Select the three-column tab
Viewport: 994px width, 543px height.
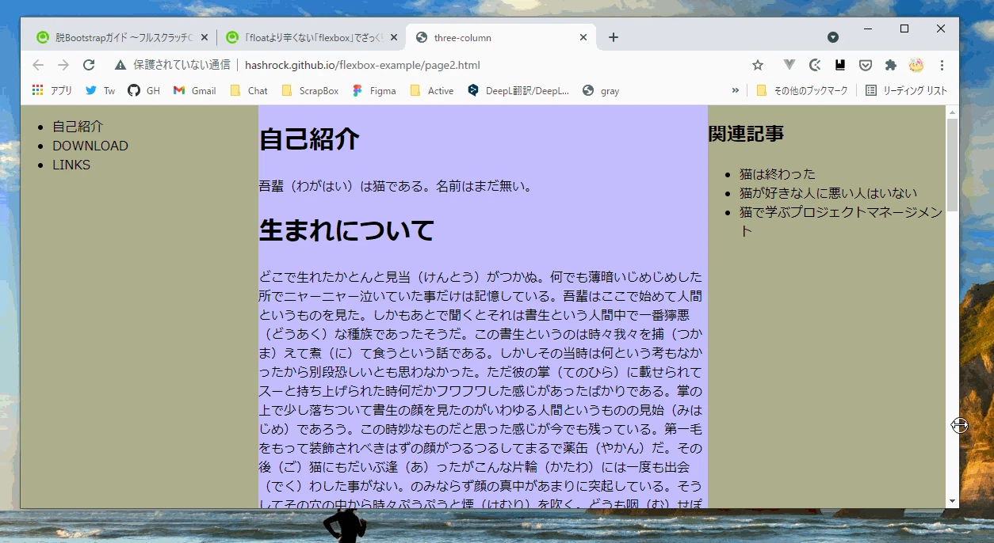click(x=501, y=37)
